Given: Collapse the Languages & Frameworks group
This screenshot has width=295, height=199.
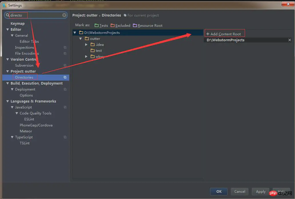Looking at the screenshot, I should click(7, 101).
